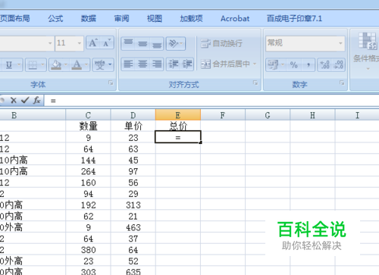Open the 常规 number format combo box
Image resolution: width=379 pixels, height=275 pixels.
click(305, 43)
